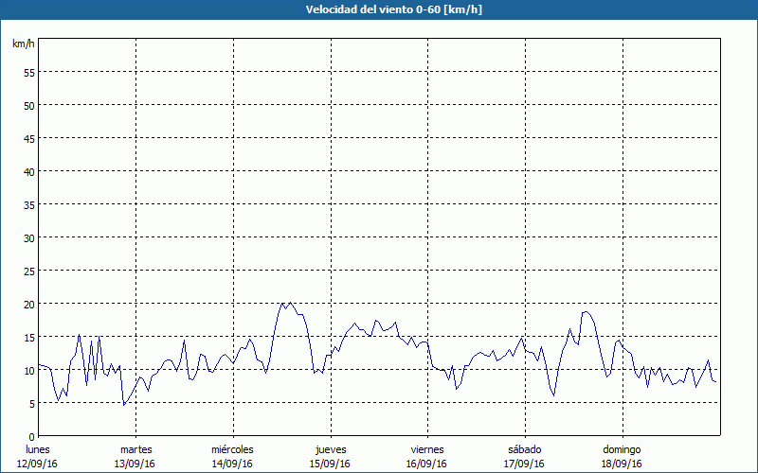Viewport: 758px width, 473px height.
Task: Click the 'miércoles' day label
Action: (232, 449)
